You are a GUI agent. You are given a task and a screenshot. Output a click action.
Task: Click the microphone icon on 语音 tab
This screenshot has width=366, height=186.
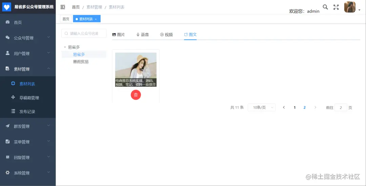[x=138, y=34]
